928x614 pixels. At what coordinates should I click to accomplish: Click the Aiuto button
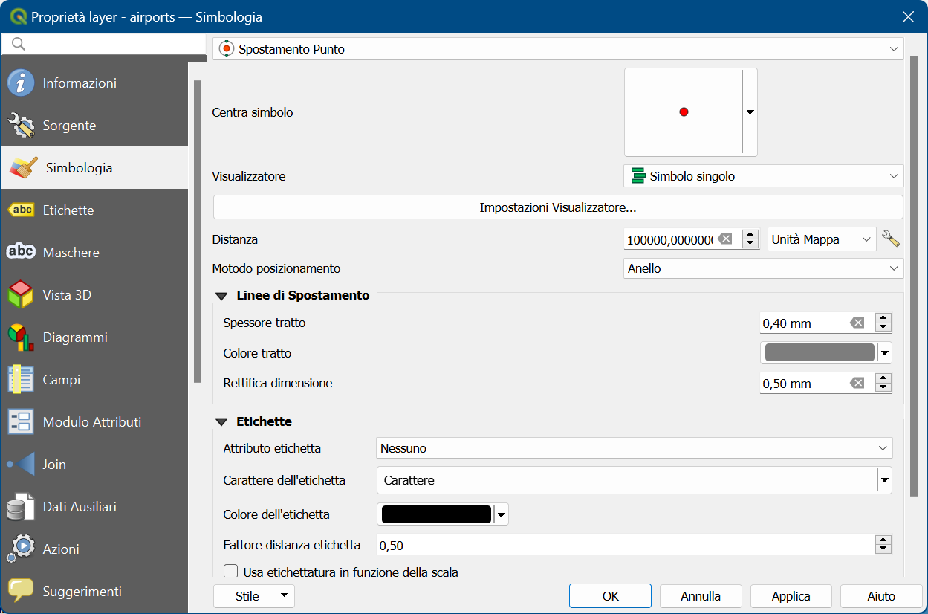pos(881,596)
